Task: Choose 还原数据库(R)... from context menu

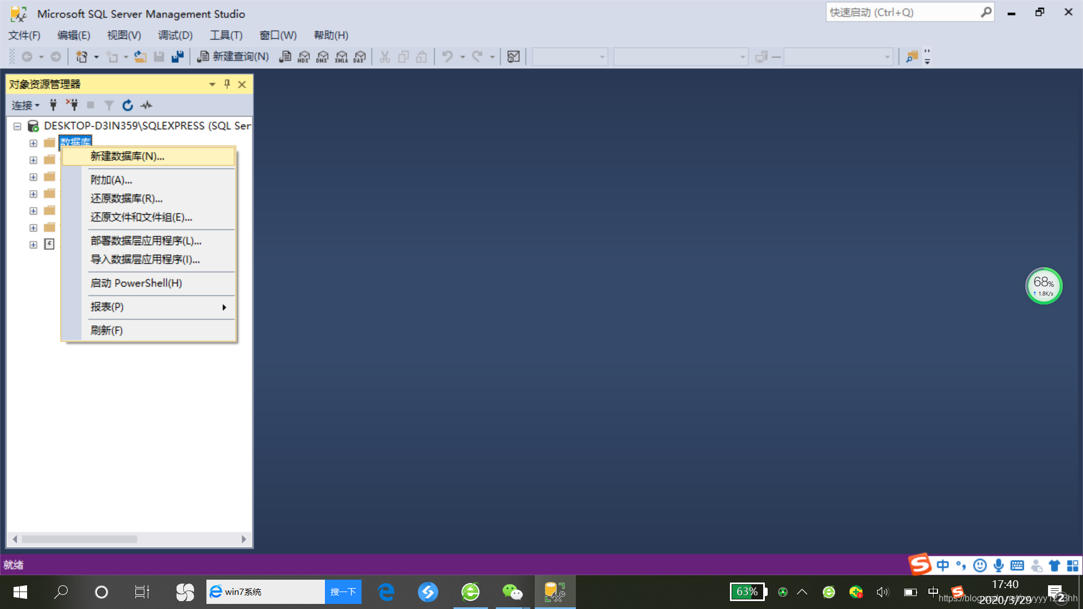Action: 148,198
